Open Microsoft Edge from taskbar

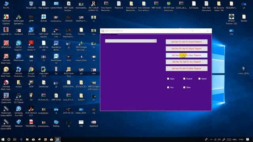coord(21,139)
